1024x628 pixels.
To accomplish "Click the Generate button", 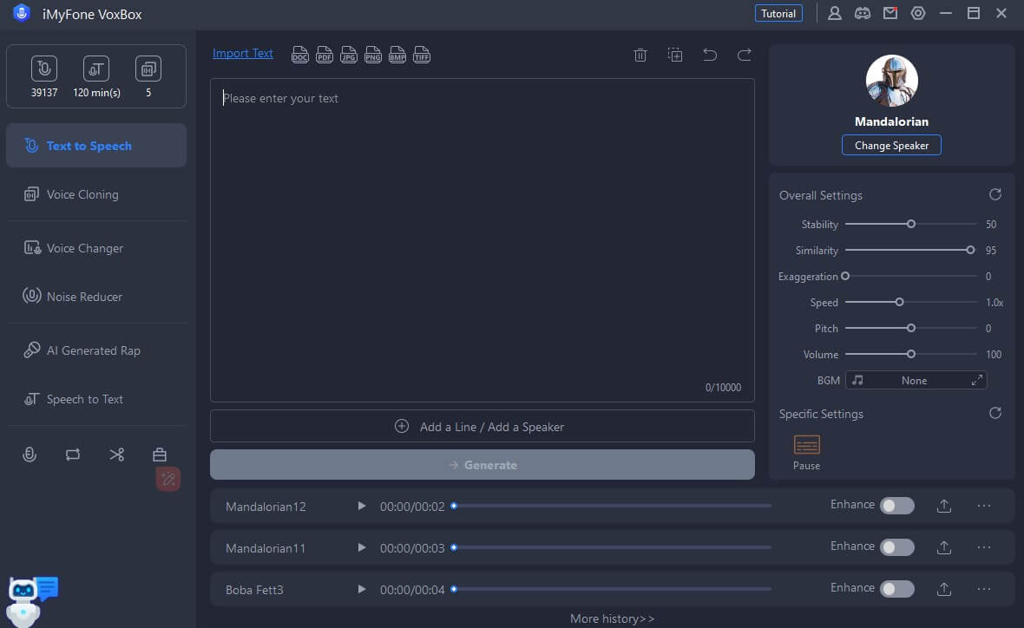I will (x=482, y=465).
